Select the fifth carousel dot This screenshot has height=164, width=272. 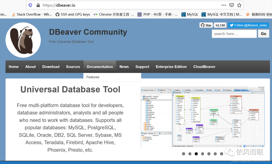[x=209, y=154]
